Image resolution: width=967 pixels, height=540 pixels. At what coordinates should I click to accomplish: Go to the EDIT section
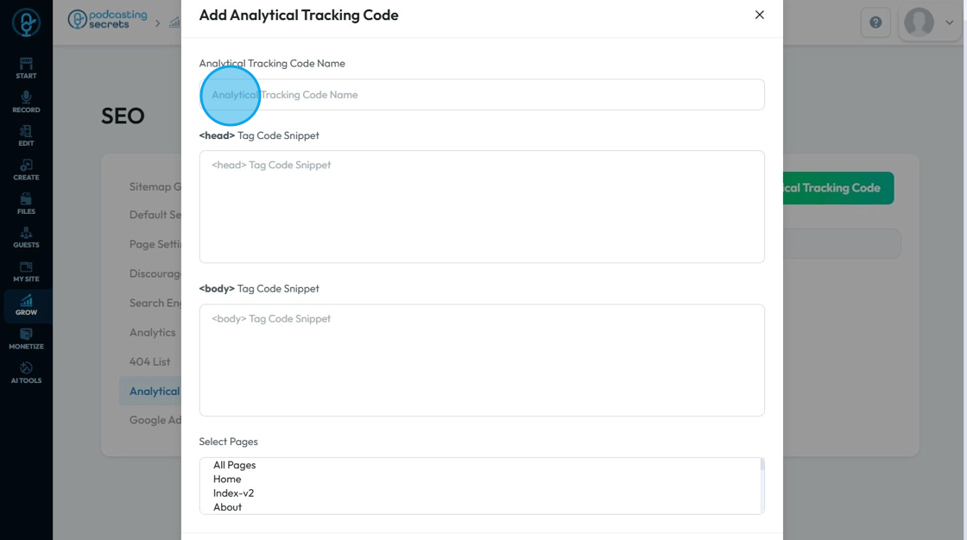(x=26, y=135)
